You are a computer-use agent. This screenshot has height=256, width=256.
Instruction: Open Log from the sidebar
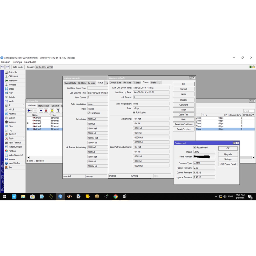(10, 130)
